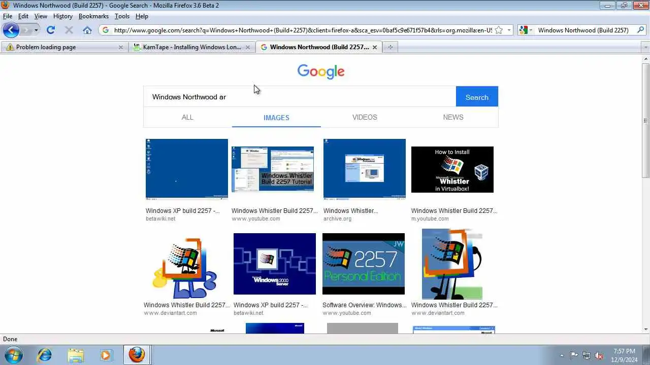
Task: Click the www.youtube.com Whistler Build 2257 title
Action: click(x=275, y=210)
